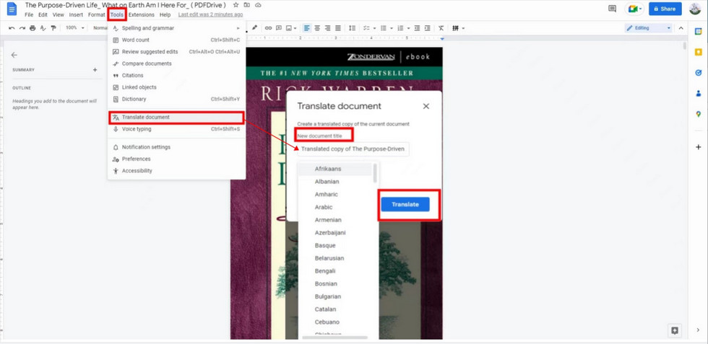The width and height of the screenshot is (708, 344).
Task: Choose Word count from Tools menu
Action: coord(176,40)
